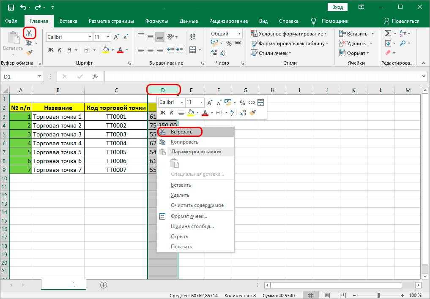Screen dimensions: 430x299
Task: Toggle underline Ч in the ribbon
Action: 68,50
